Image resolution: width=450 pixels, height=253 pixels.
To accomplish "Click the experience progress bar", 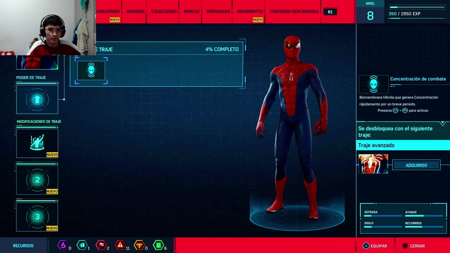I will pos(417,7).
